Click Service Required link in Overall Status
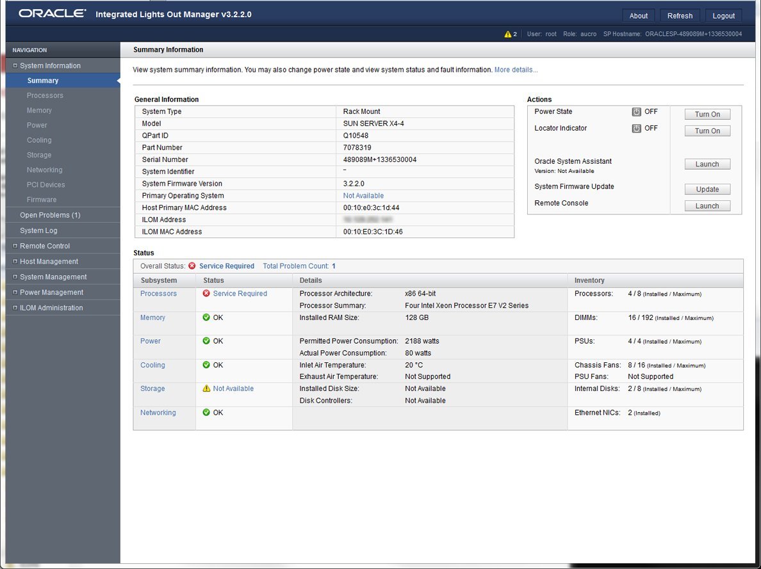This screenshot has height=569, width=761. coord(227,266)
